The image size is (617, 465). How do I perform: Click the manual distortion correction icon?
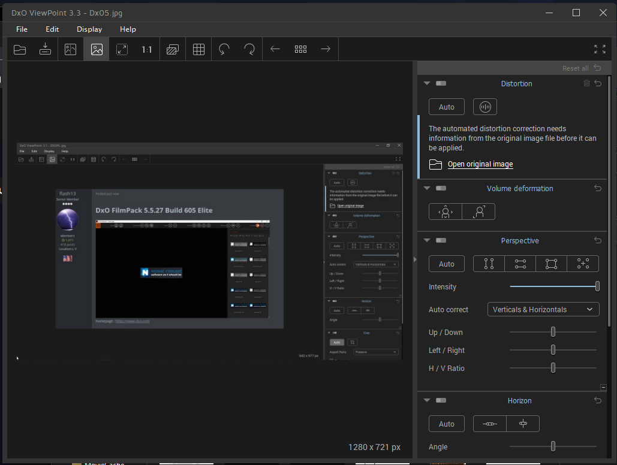485,107
